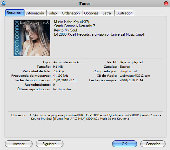Click the sample rate value '44,100 kHz'
Viewport: 170px width, 150px height.
point(61,76)
